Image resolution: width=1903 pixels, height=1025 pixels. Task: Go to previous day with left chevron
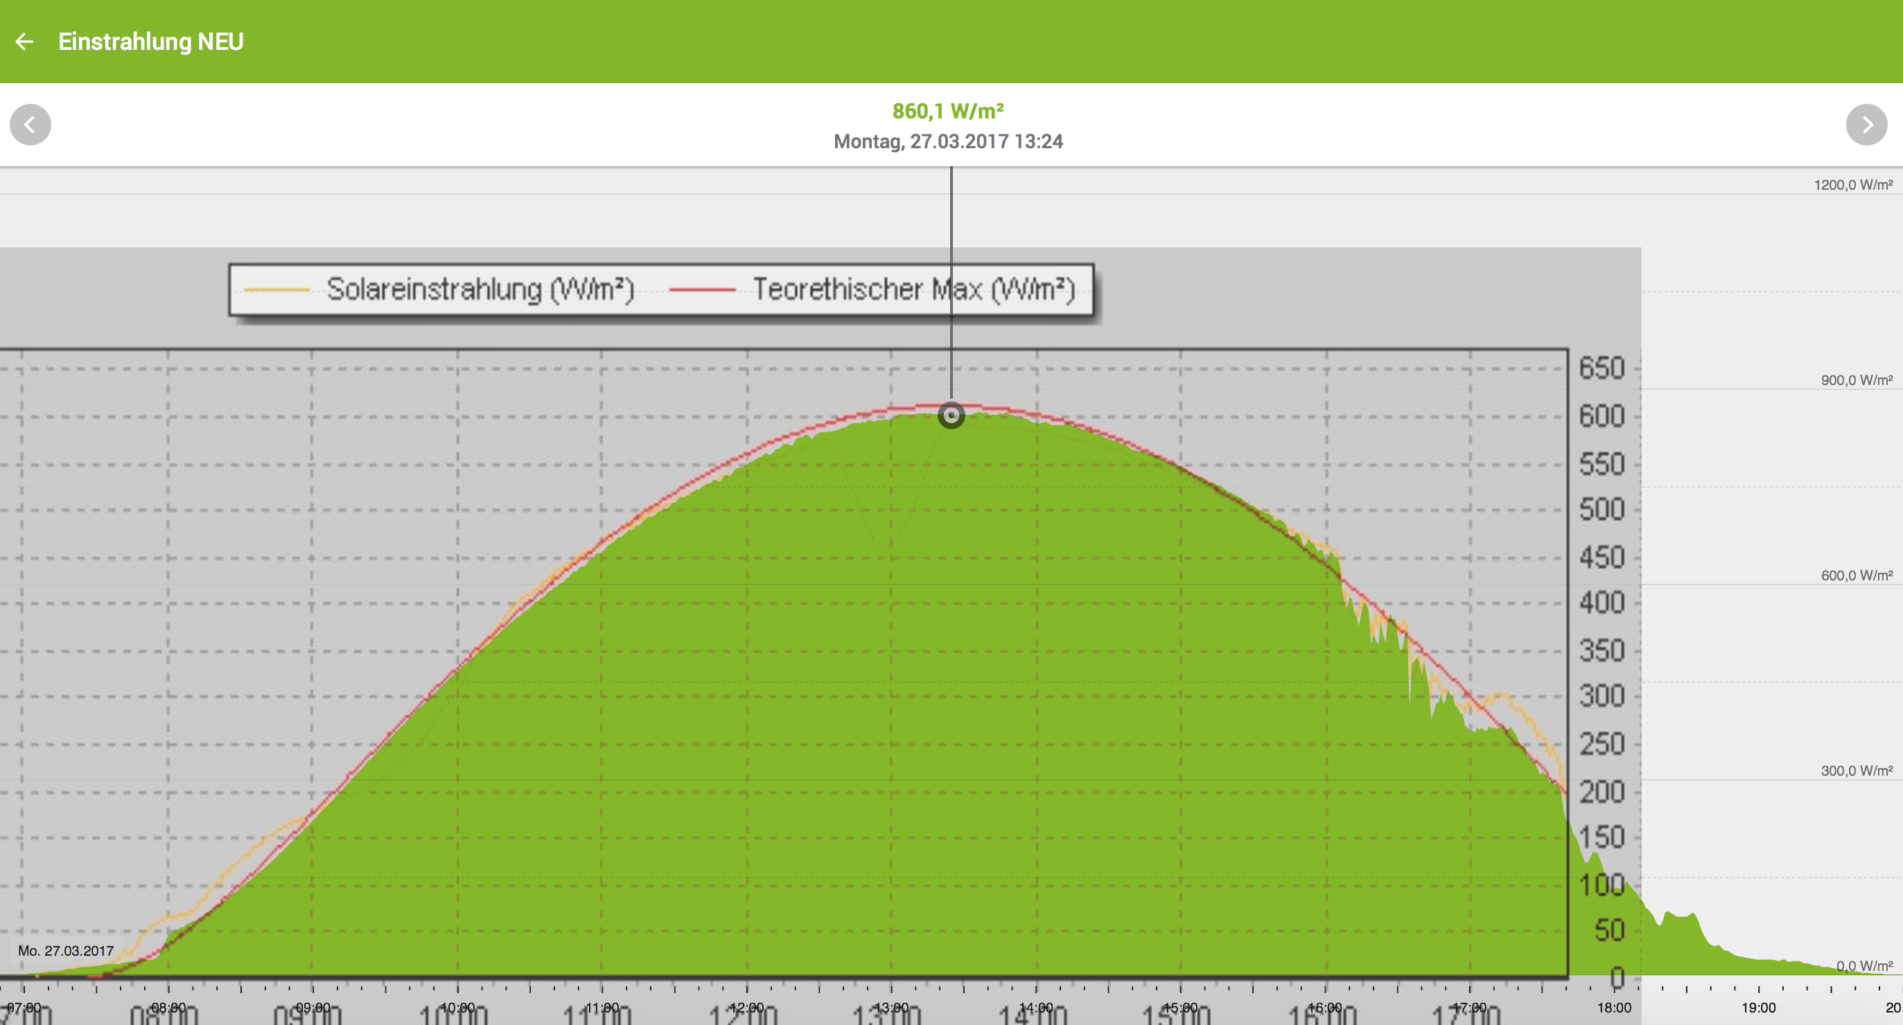pyautogui.click(x=30, y=125)
